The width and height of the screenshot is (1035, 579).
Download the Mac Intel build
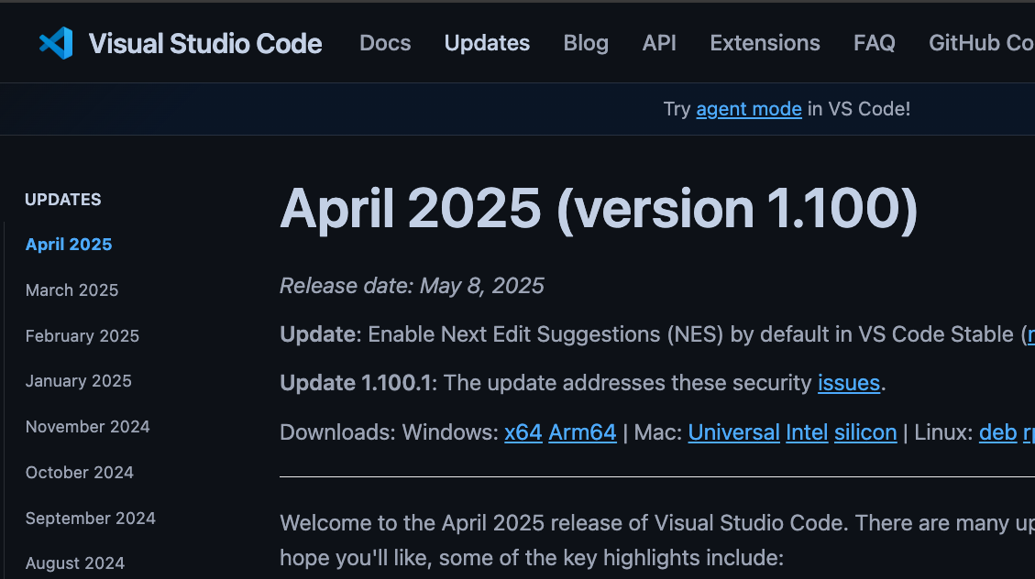(x=807, y=432)
